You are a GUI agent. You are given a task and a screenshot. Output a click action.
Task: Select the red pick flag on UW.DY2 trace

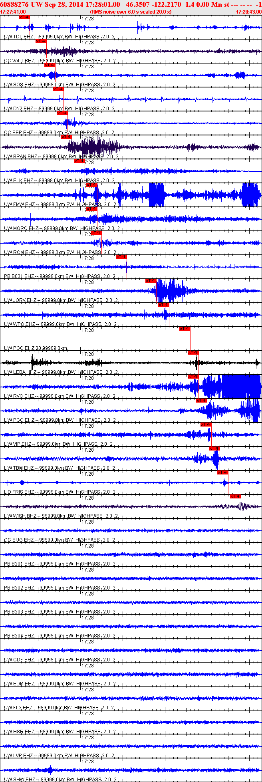click(58, 89)
